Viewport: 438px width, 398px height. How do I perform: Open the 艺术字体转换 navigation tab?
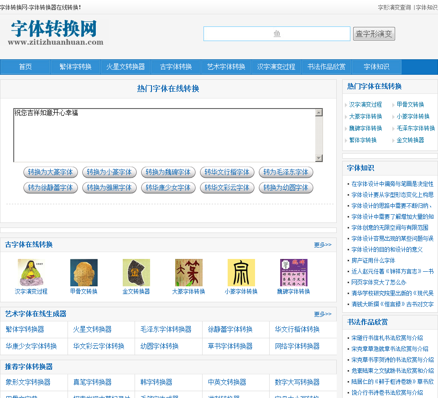tap(226, 67)
